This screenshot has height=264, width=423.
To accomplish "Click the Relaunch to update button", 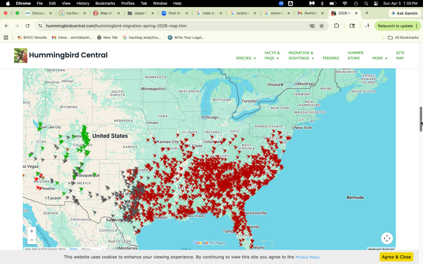I will [396, 26].
